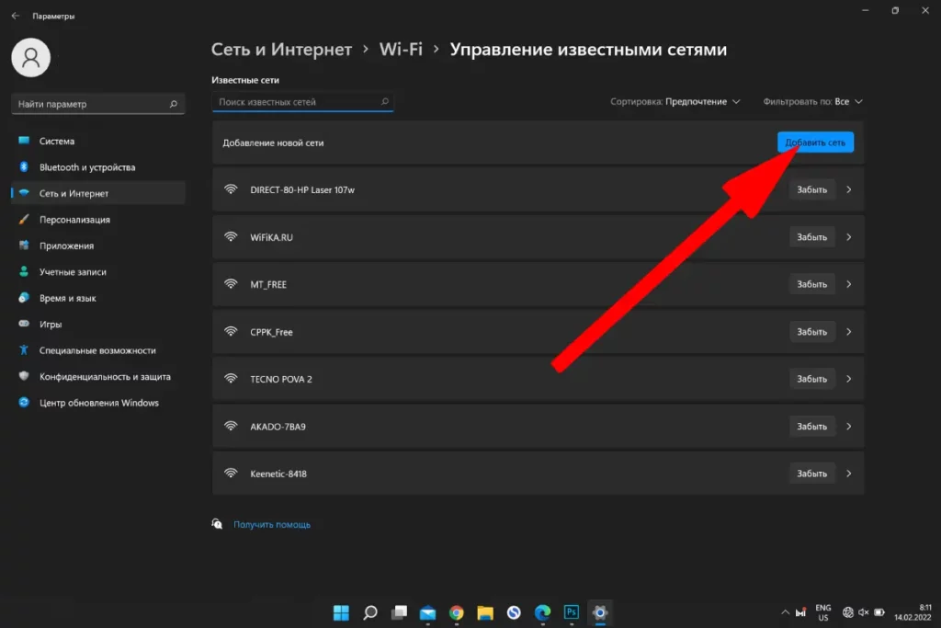Viewport: 941px width, 628px height.
Task: Click the search magnifier in Найти параметр
Action: (174, 104)
